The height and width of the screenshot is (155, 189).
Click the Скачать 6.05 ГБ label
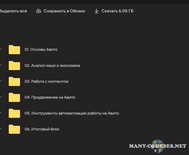(117, 11)
